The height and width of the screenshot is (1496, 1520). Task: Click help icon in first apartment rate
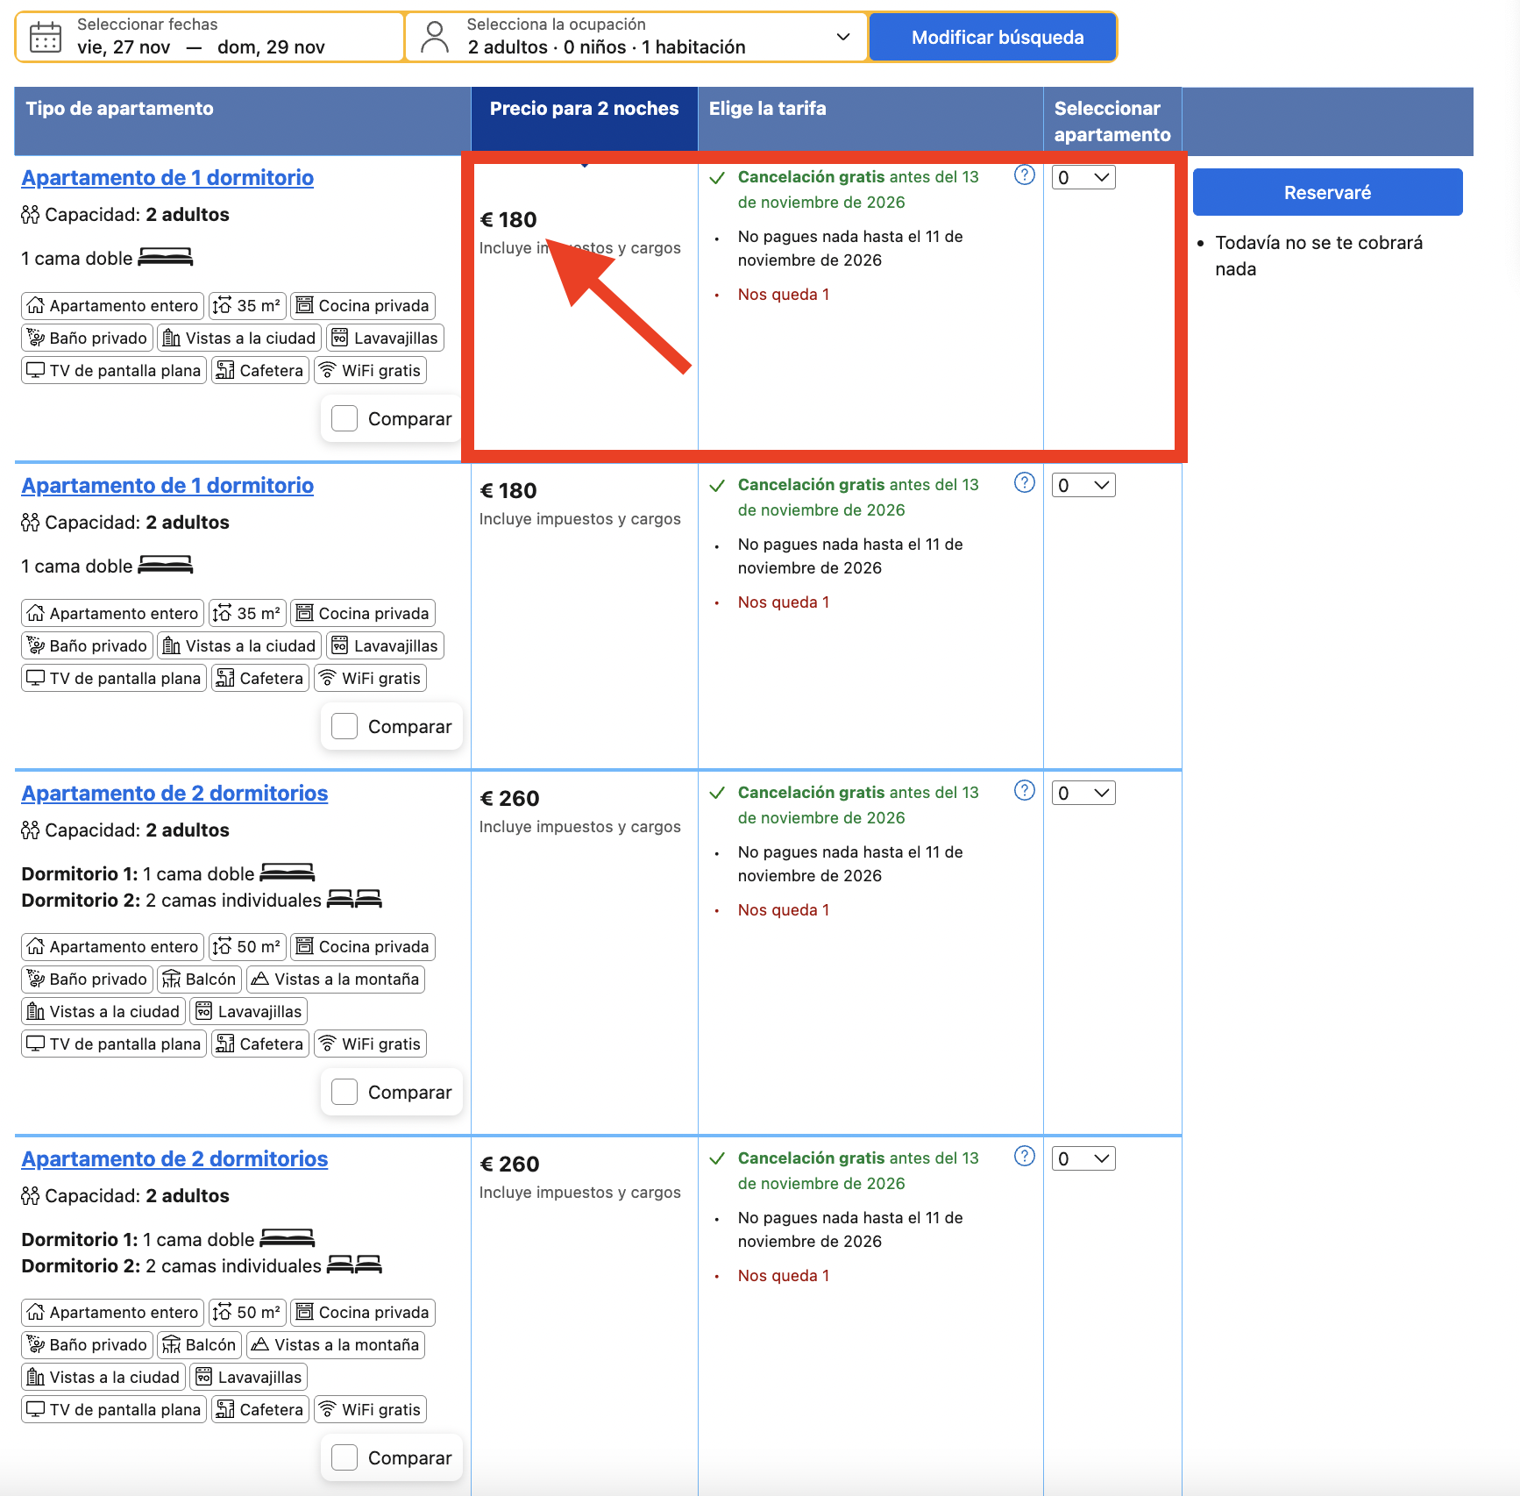pos(1024,175)
